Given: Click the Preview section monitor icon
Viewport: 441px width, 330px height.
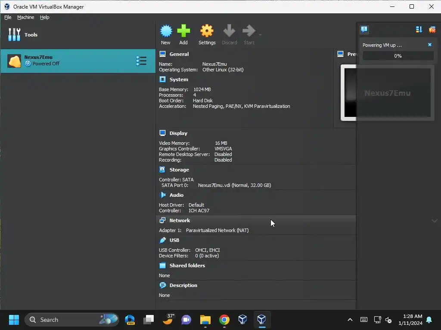Looking at the screenshot, I should click(x=340, y=54).
